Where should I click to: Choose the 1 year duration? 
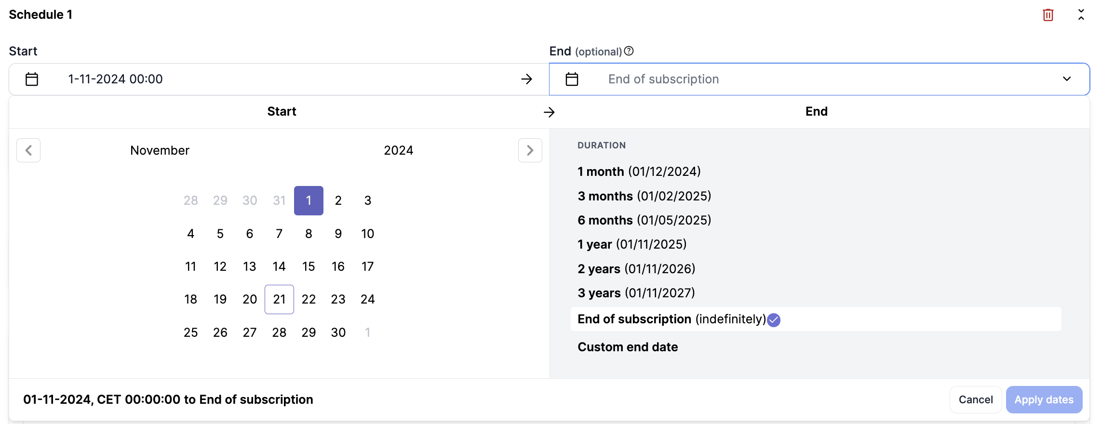(x=631, y=244)
